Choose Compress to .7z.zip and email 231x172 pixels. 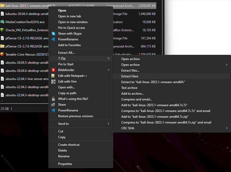tap(166, 122)
